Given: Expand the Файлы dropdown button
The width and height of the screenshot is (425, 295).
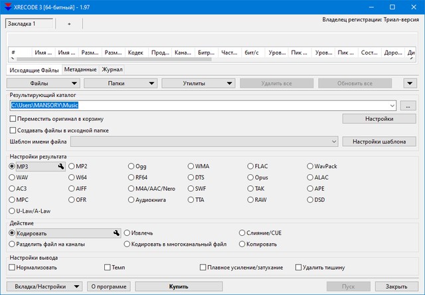Looking at the screenshot, I should click(x=43, y=84).
